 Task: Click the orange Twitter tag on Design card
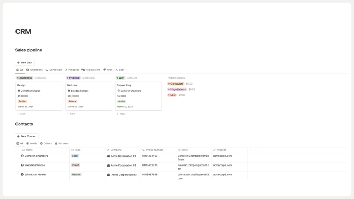pyautogui.click(x=22, y=101)
